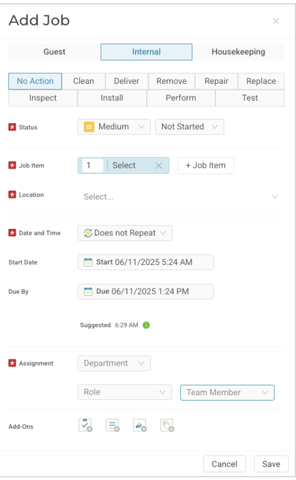
Task: Click the add image add-on icon
Action: tap(140, 425)
